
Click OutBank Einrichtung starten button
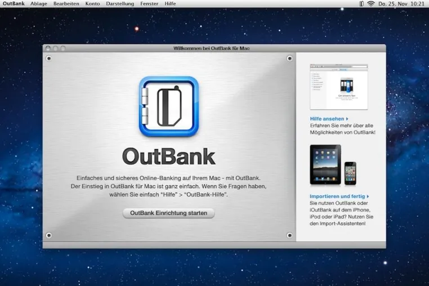click(x=168, y=213)
